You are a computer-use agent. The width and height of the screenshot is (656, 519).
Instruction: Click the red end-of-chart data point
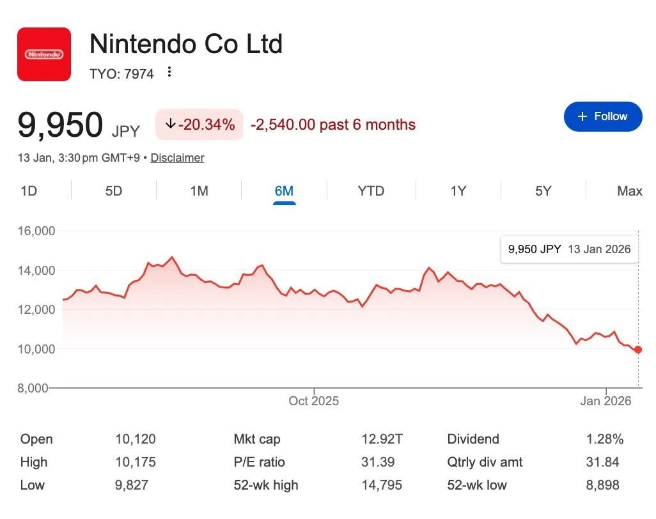click(x=638, y=350)
